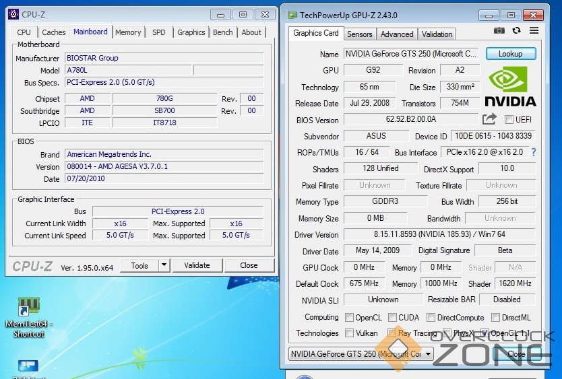Click the CPU-Z title bar icon

[x=14, y=14]
